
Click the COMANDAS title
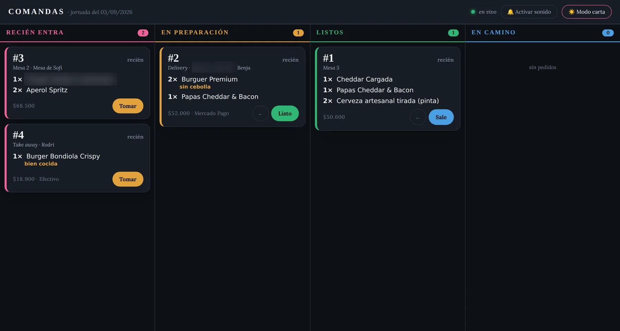[36, 12]
